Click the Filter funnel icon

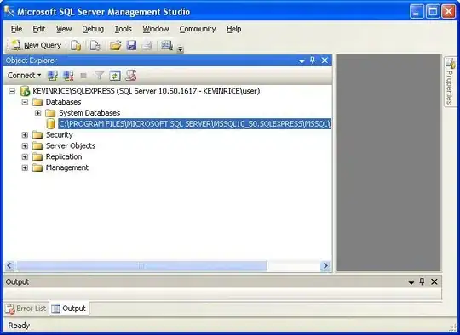tap(99, 76)
